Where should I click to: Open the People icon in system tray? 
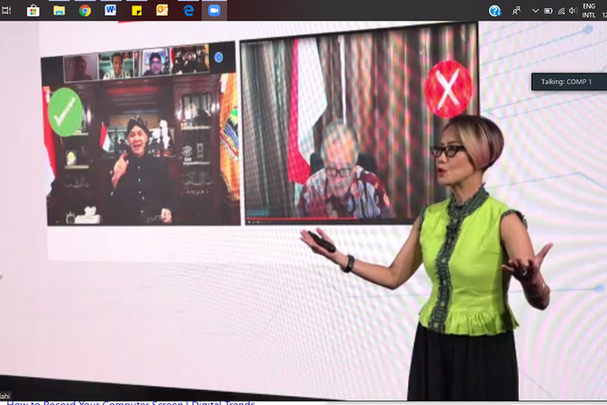click(x=516, y=11)
